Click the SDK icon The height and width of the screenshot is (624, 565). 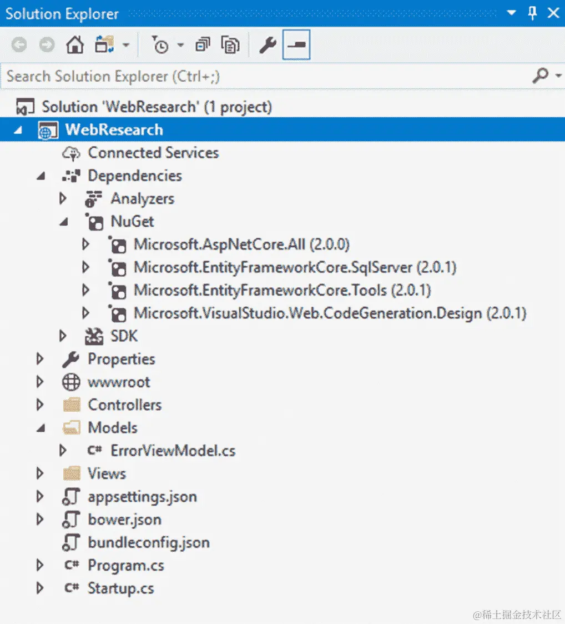94,336
